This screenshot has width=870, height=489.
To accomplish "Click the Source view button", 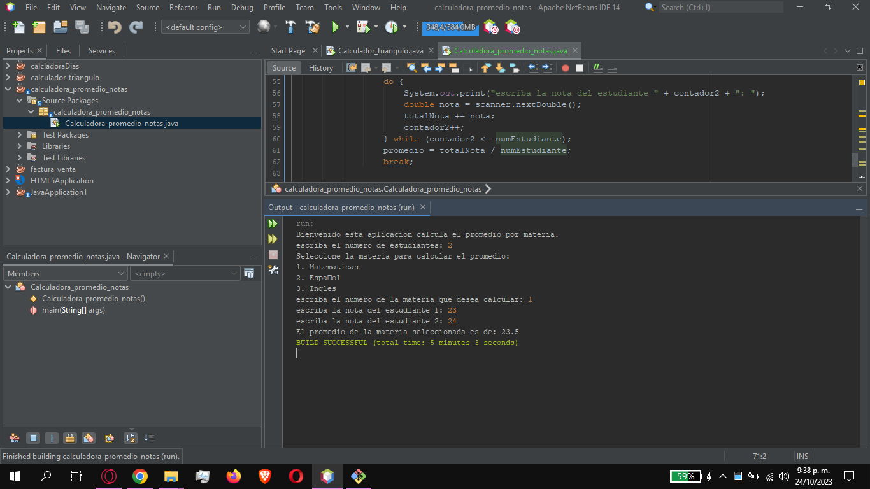I will pyautogui.click(x=283, y=67).
